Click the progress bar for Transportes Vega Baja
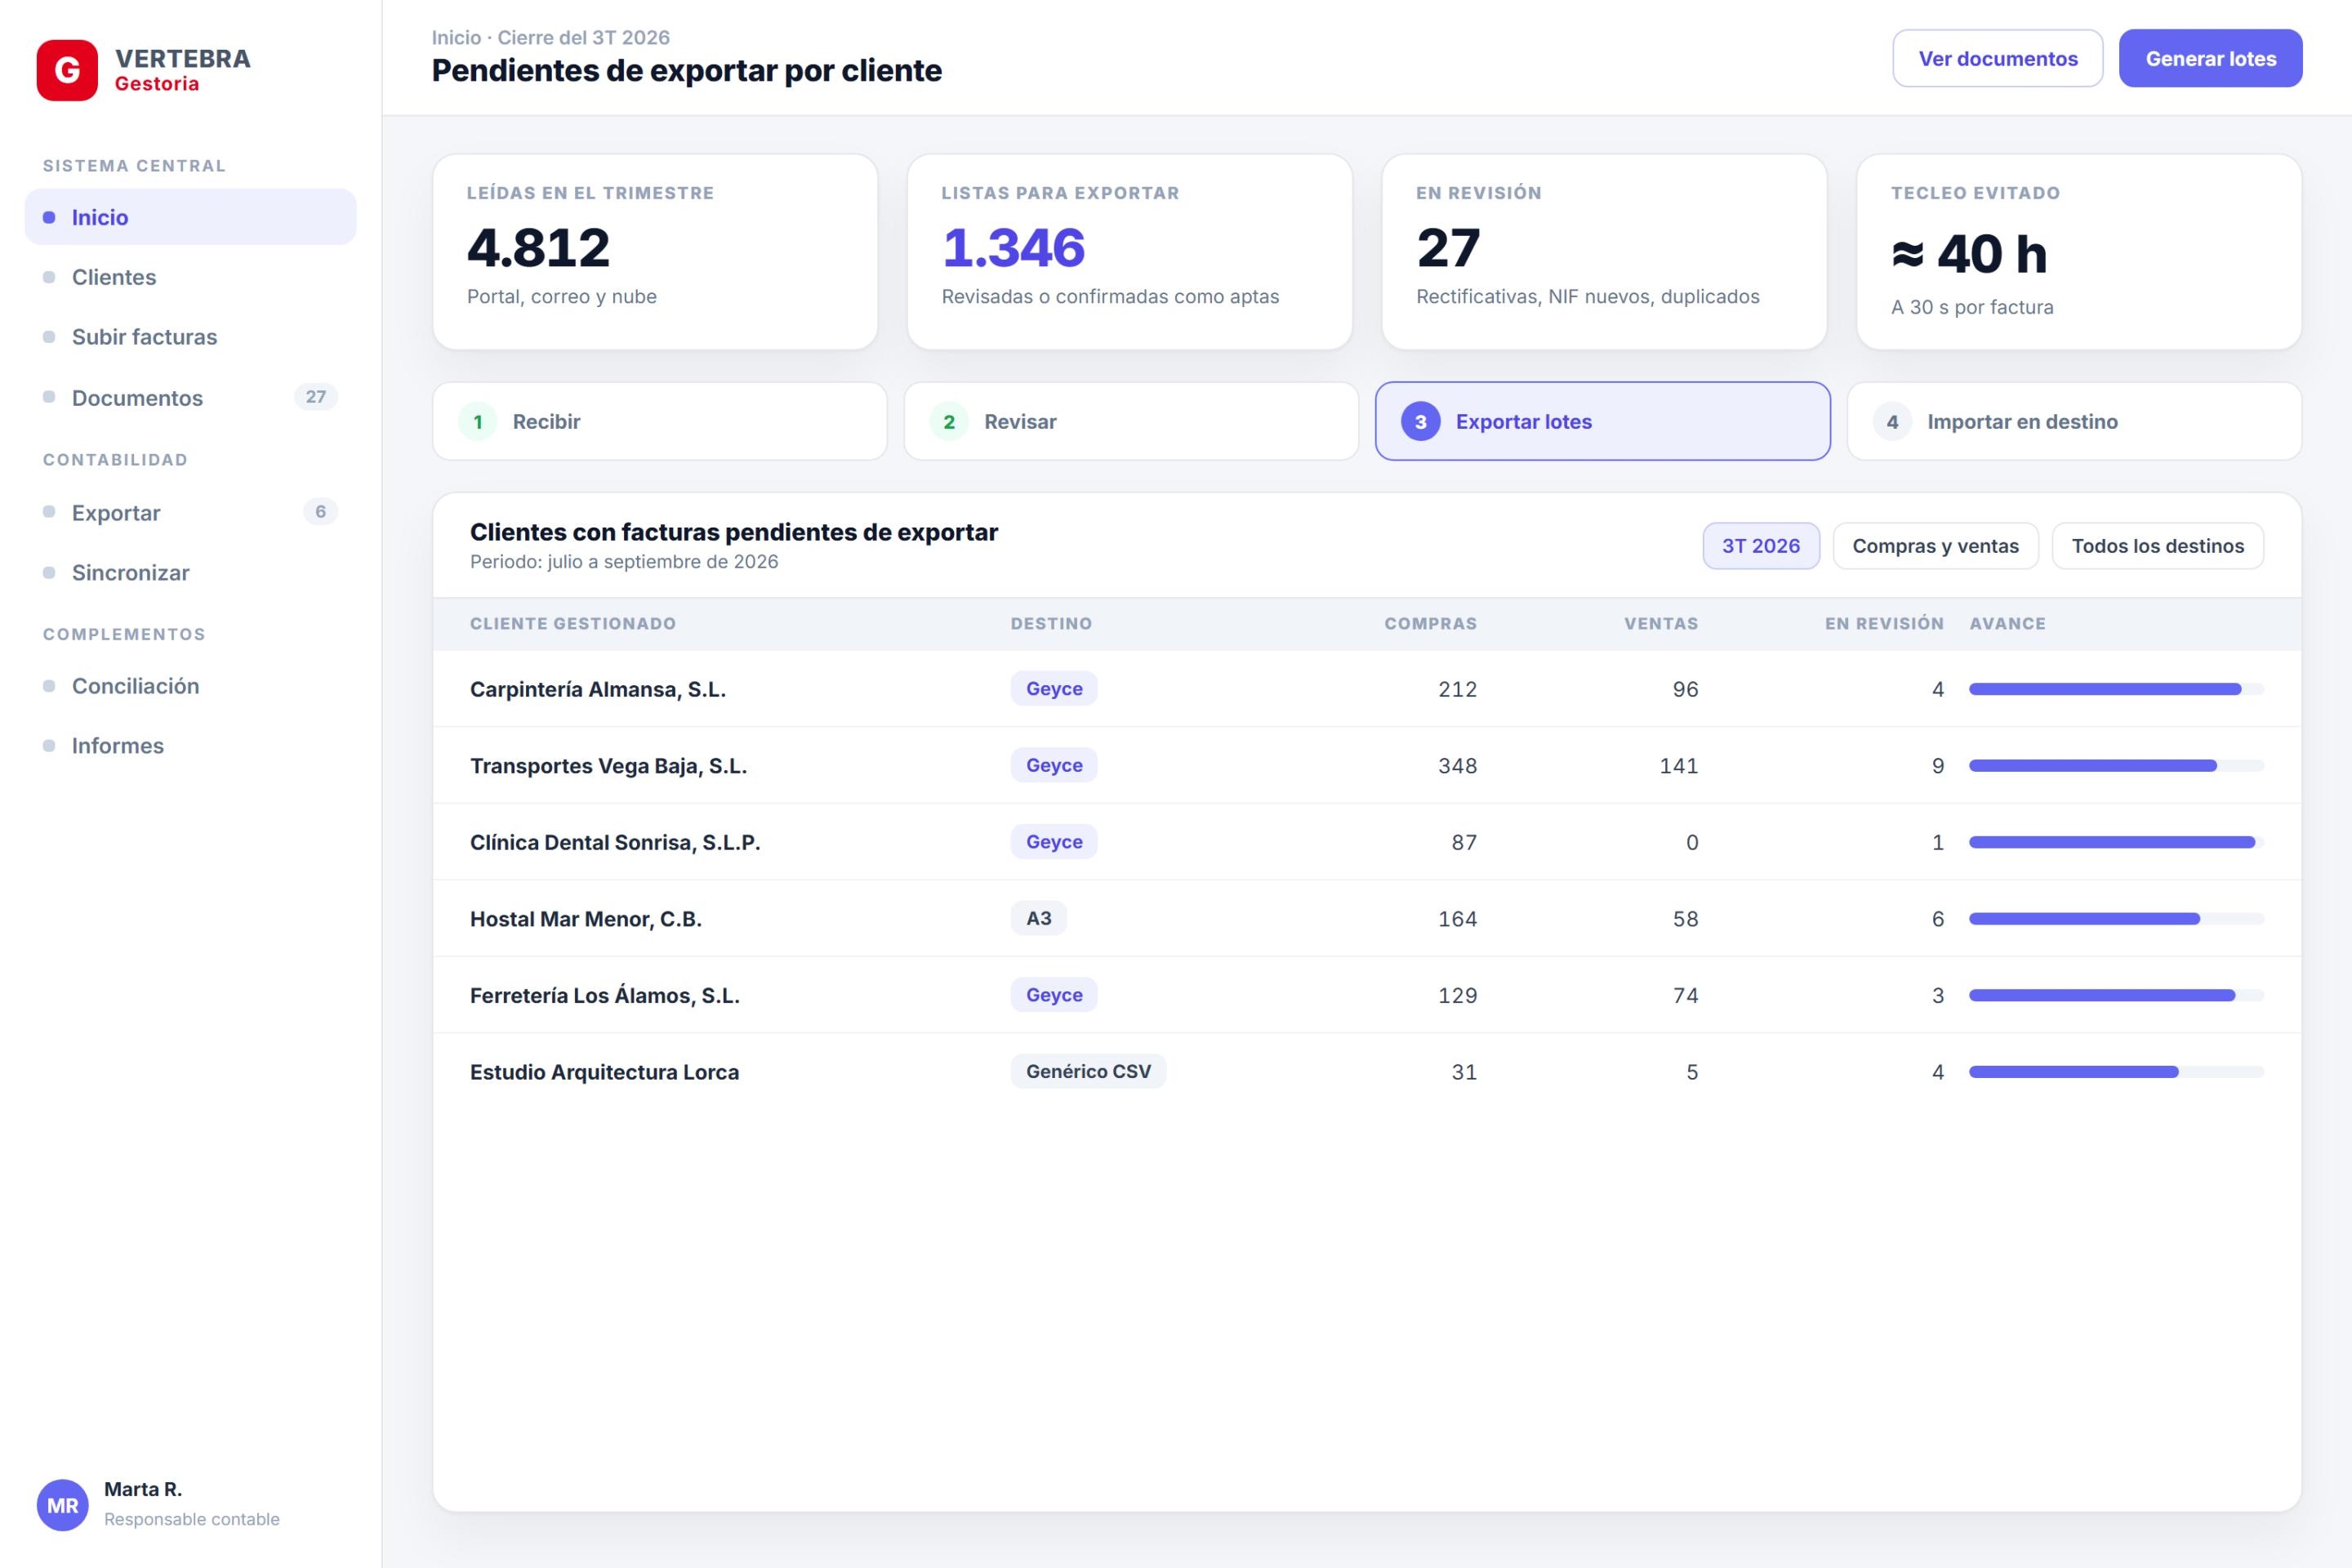This screenshot has width=2352, height=1568. pyautogui.click(x=2116, y=766)
